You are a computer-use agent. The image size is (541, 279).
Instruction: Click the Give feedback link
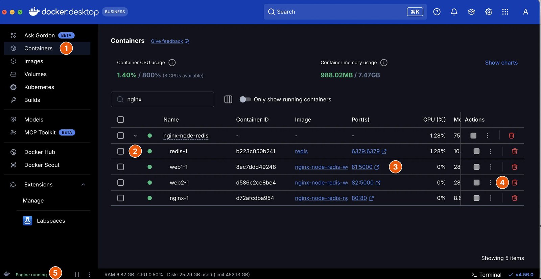click(x=170, y=41)
